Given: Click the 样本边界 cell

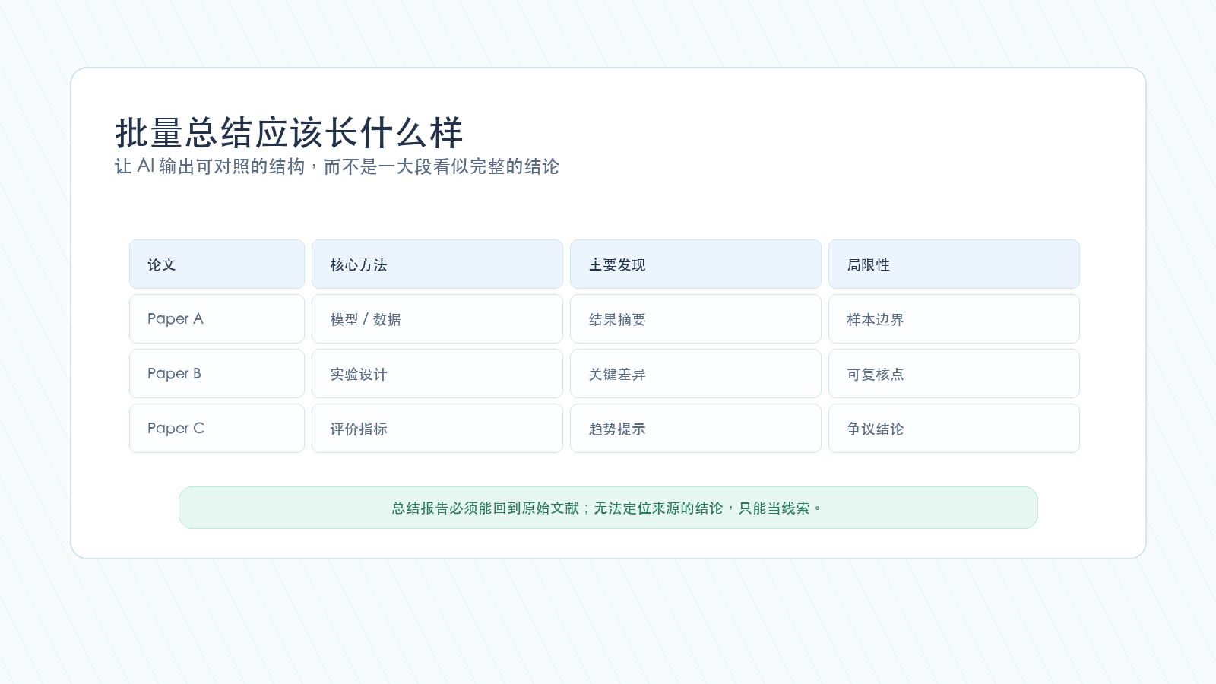Looking at the screenshot, I should 954,319.
